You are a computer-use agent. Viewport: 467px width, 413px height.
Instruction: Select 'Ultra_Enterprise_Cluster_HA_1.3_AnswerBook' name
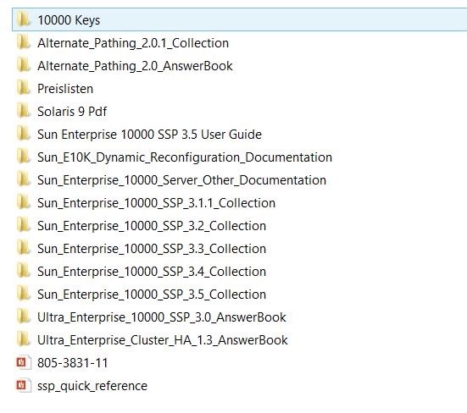coord(163,340)
